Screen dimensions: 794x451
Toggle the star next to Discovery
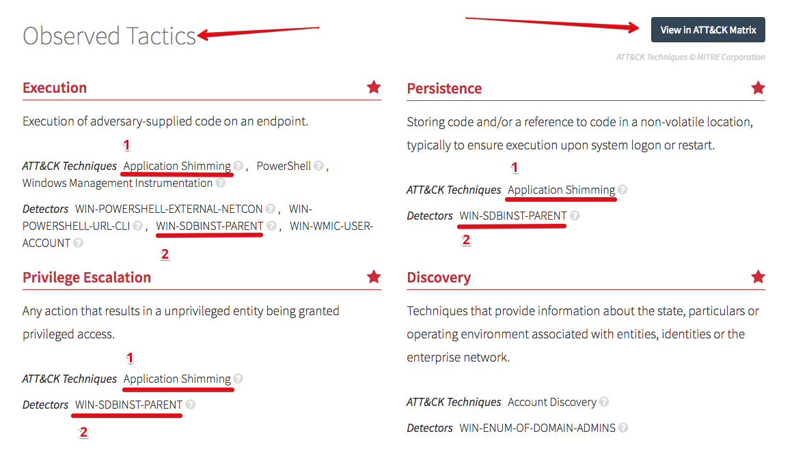[x=758, y=277]
